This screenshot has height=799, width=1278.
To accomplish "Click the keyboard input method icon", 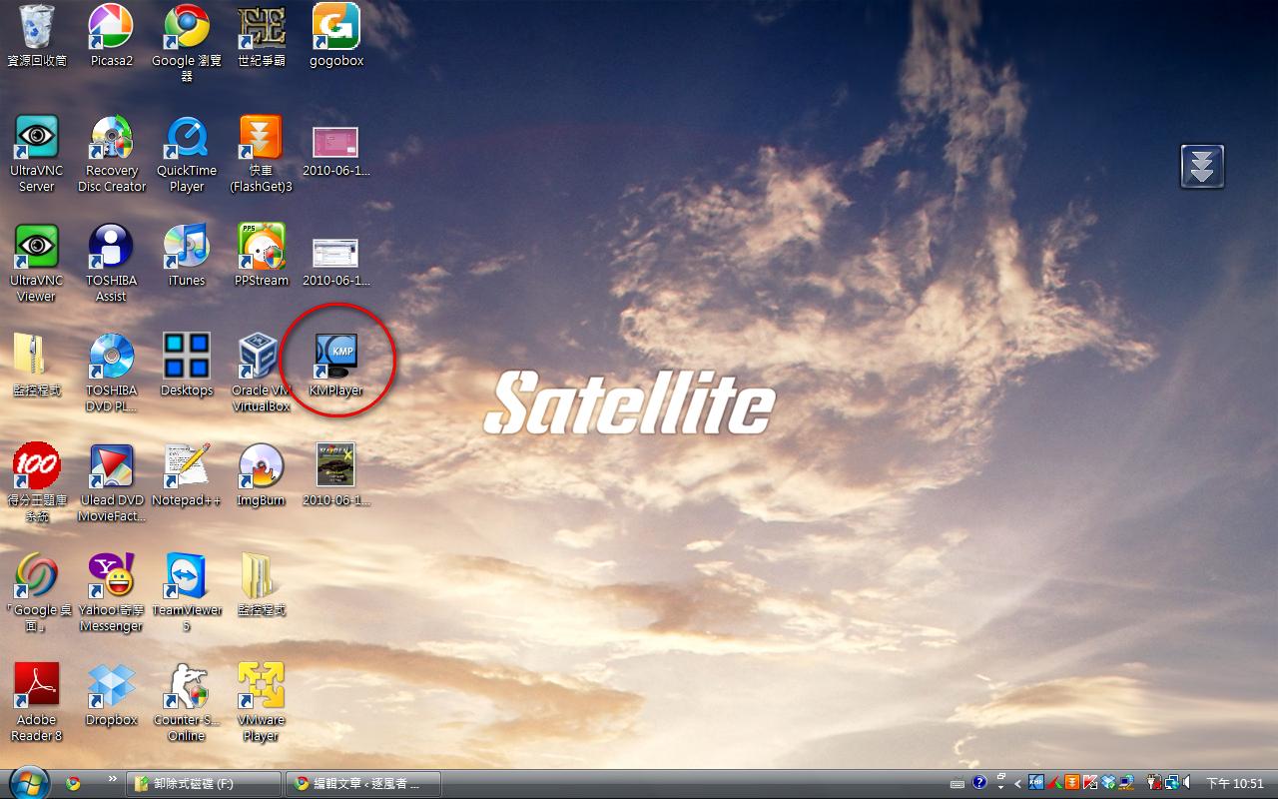I will (x=958, y=784).
